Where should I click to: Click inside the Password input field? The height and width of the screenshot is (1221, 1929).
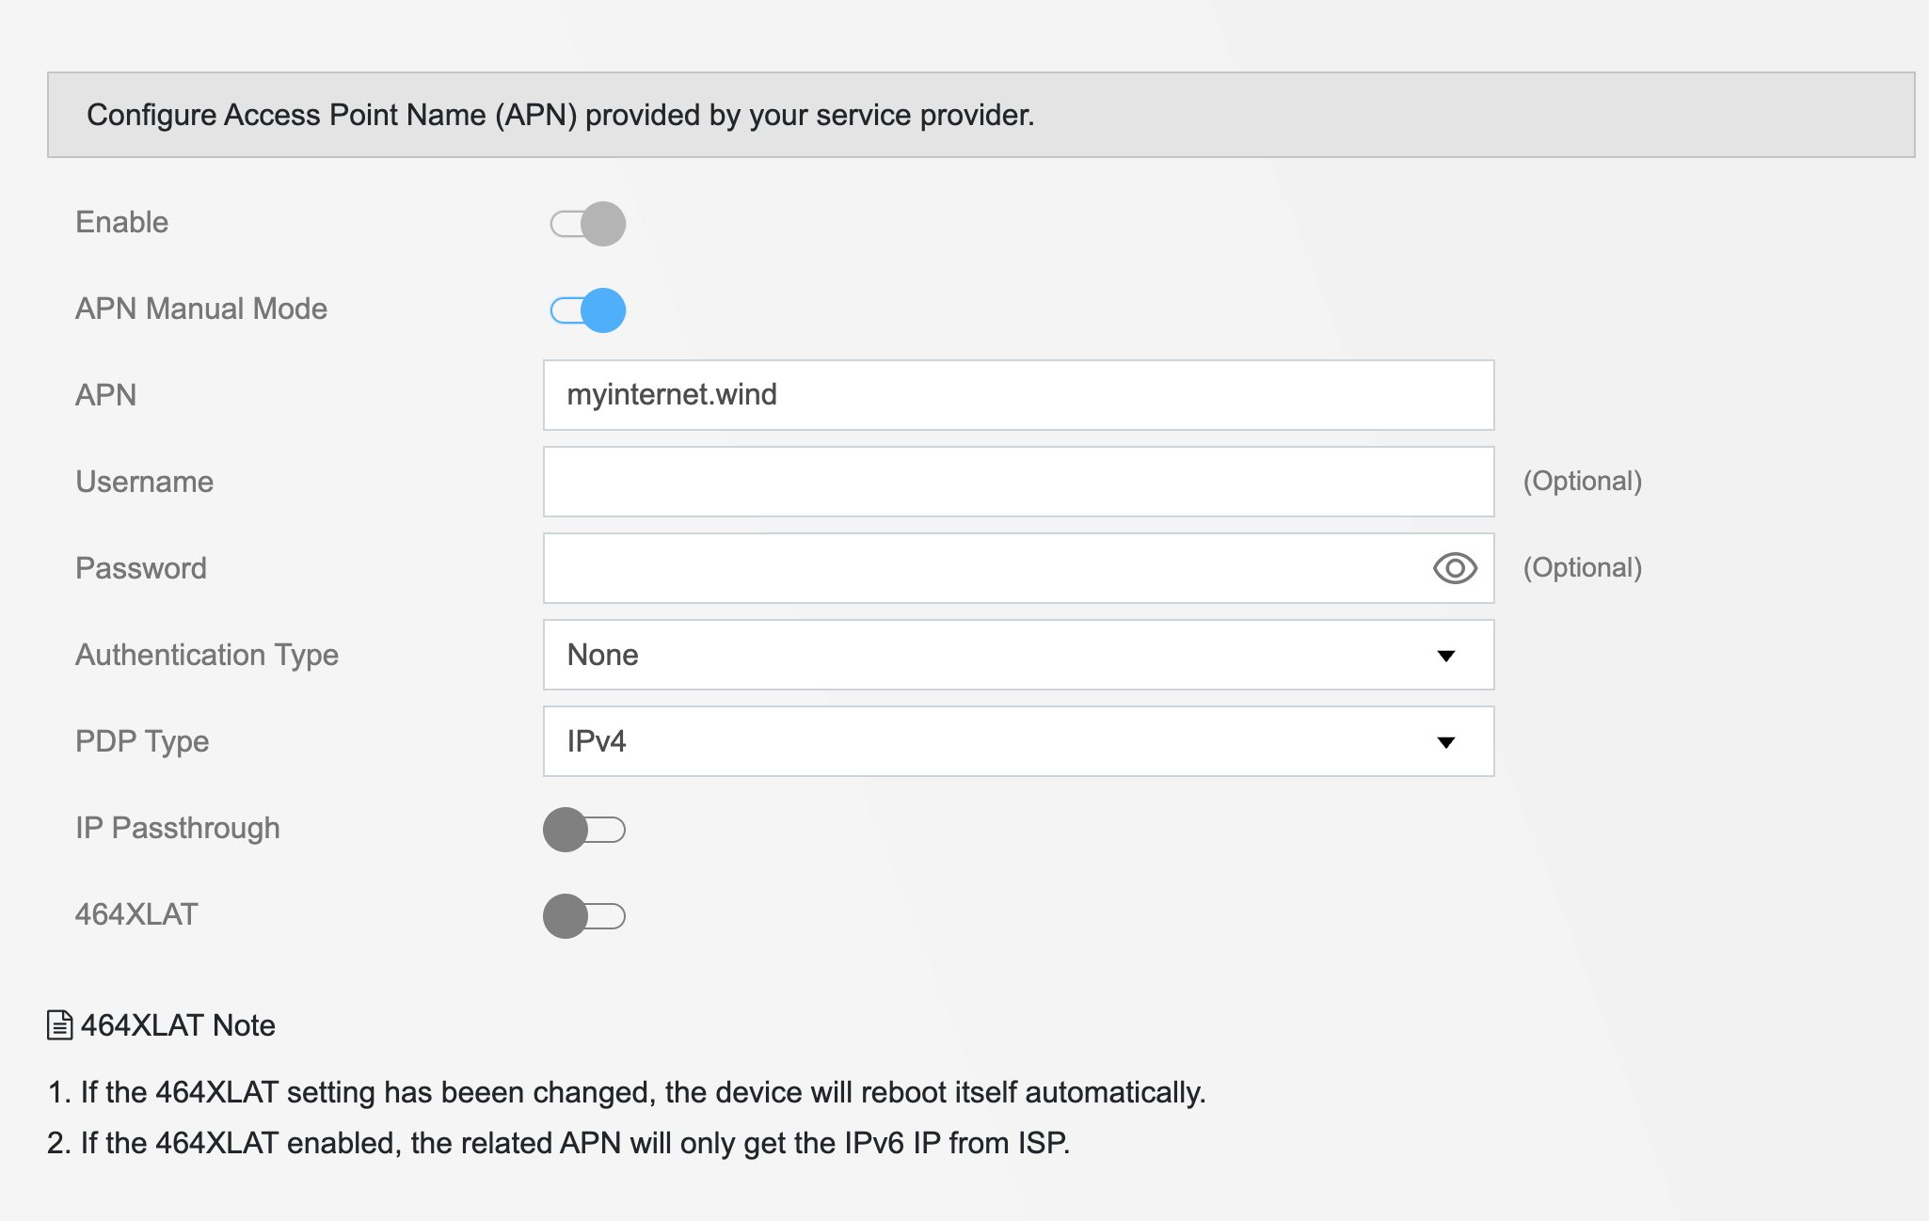[x=979, y=568]
